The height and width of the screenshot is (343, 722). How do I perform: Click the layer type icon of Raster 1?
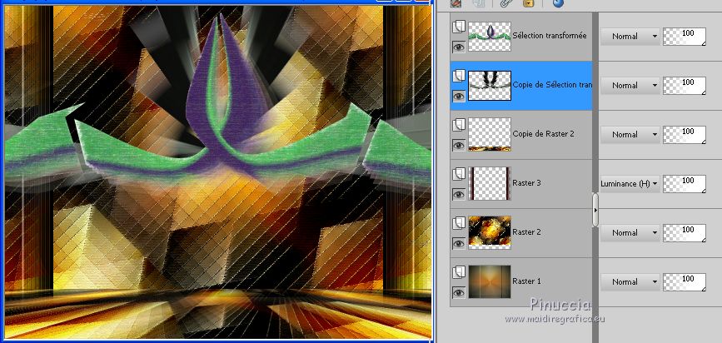(459, 272)
